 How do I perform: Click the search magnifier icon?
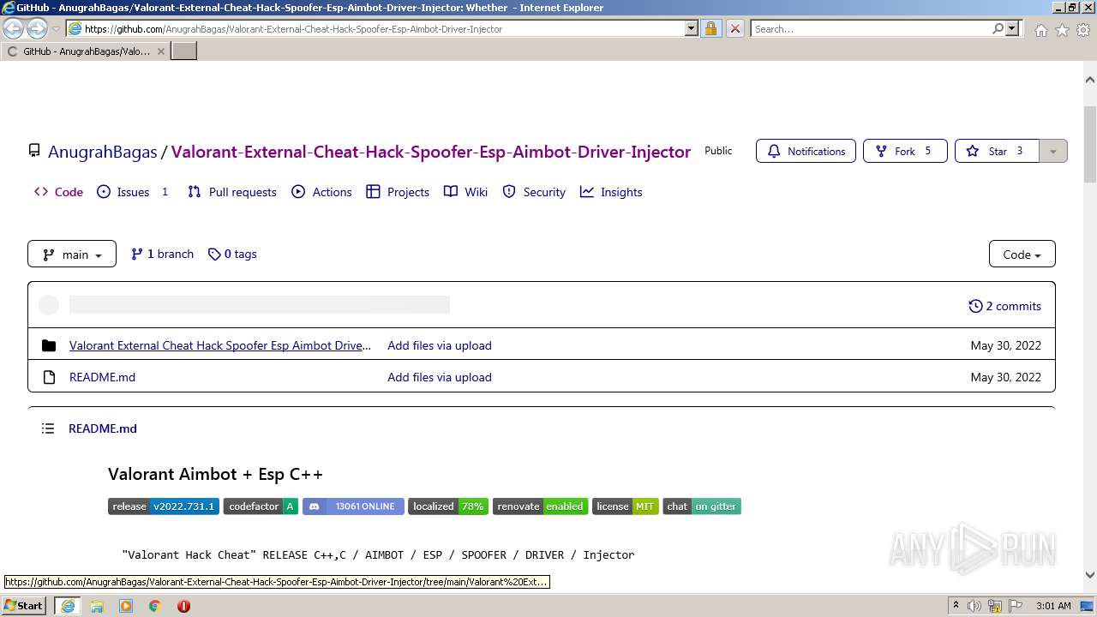[x=998, y=28]
